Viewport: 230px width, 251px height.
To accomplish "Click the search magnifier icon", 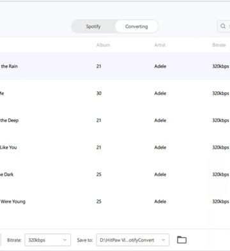I will [223, 26].
